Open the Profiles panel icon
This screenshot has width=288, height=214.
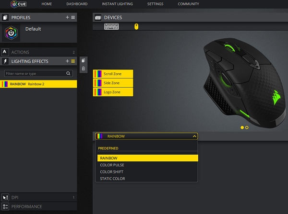click(x=5, y=17)
